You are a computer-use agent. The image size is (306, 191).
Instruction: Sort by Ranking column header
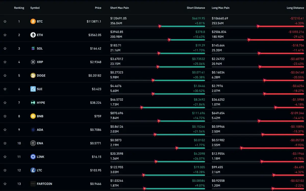coord(19,8)
